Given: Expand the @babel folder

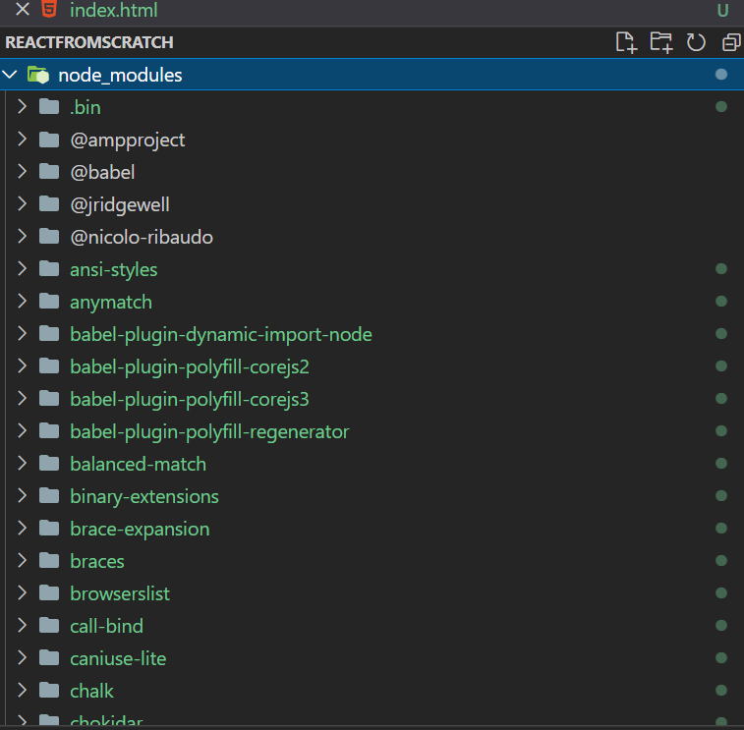Looking at the screenshot, I should pyautogui.click(x=22, y=171).
